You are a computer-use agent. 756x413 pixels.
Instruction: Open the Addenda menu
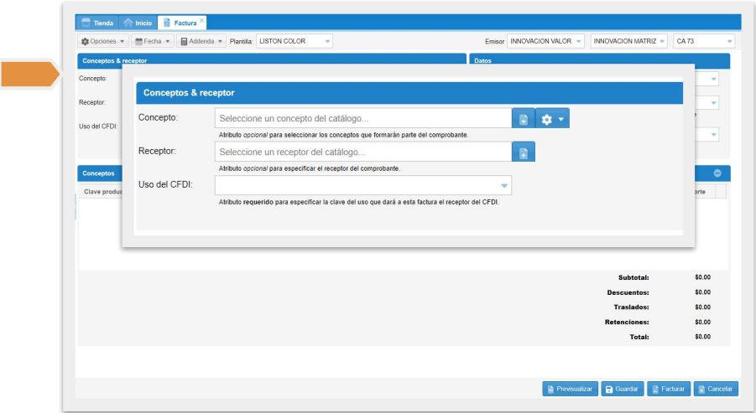tap(202, 41)
